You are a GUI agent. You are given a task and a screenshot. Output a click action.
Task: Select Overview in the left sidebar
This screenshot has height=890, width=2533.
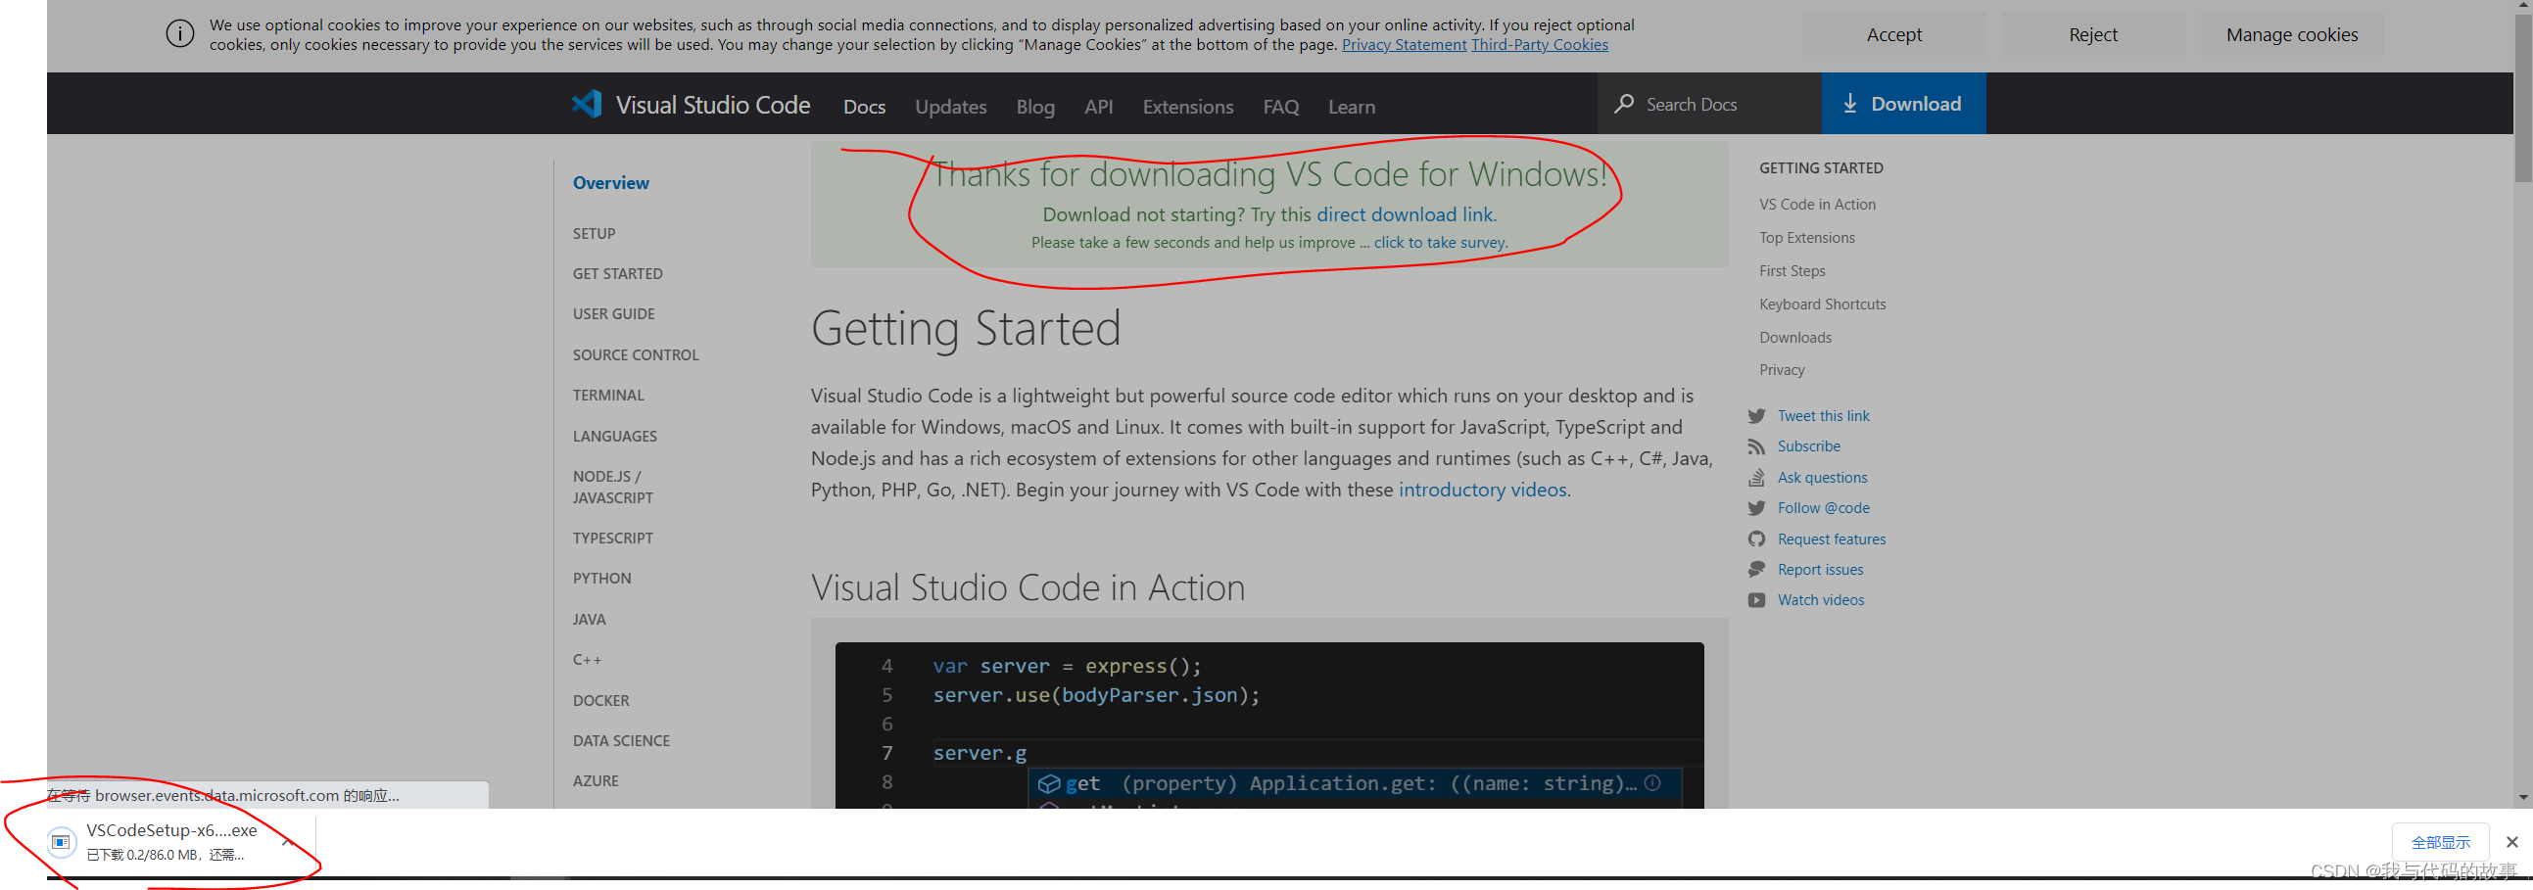tap(610, 183)
